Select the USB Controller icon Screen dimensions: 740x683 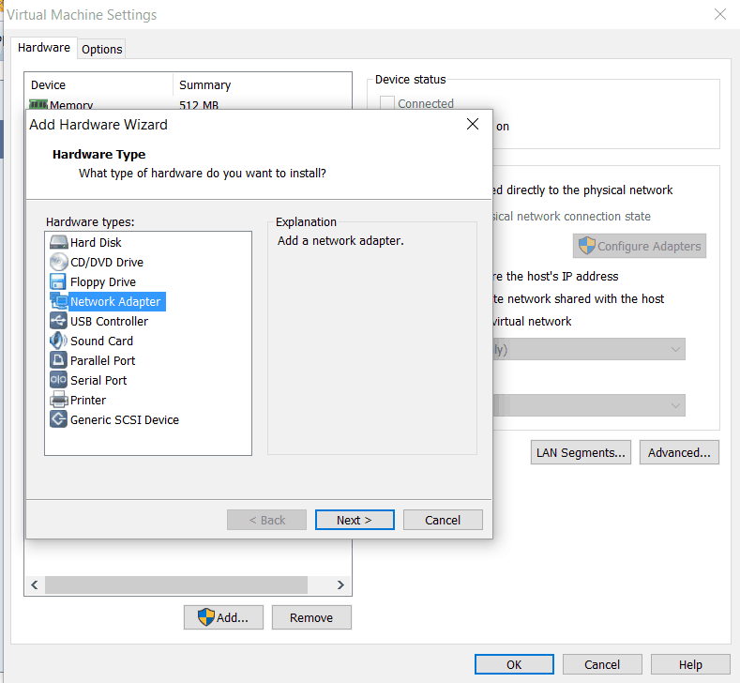coord(58,321)
